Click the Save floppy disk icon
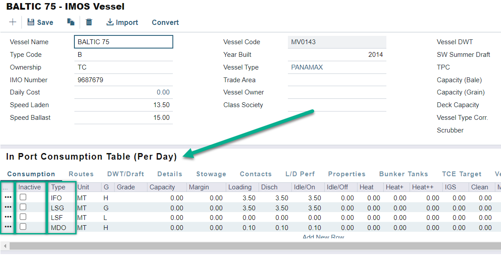The width and height of the screenshot is (501, 258). click(31, 22)
